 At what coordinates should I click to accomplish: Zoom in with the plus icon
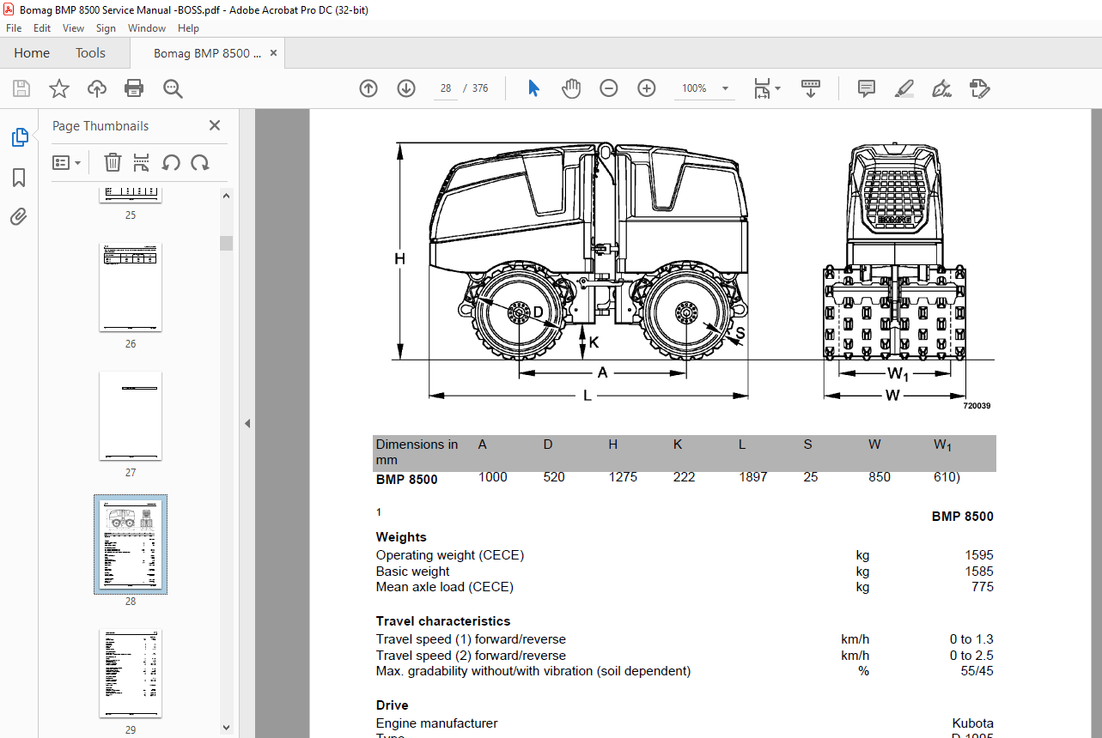point(647,88)
